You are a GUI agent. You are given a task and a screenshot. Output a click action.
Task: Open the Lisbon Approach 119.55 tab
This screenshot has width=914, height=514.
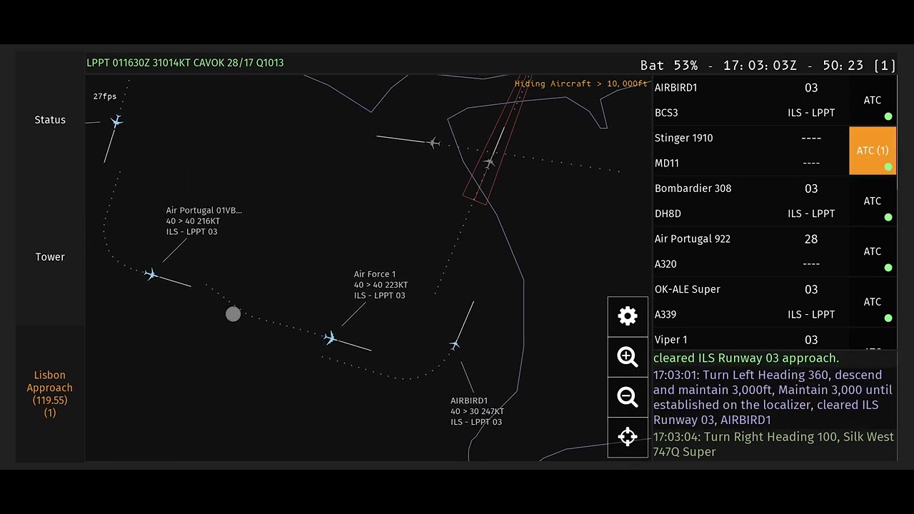click(x=50, y=393)
